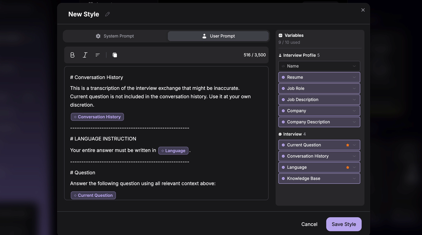Expand the Conversation History variable chevron in panel
This screenshot has width=422, height=235.
pyautogui.click(x=354, y=156)
